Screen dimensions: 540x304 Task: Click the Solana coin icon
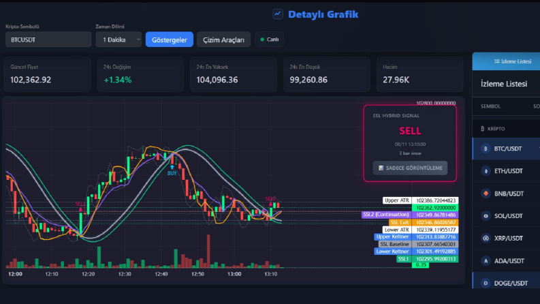pyautogui.click(x=486, y=216)
